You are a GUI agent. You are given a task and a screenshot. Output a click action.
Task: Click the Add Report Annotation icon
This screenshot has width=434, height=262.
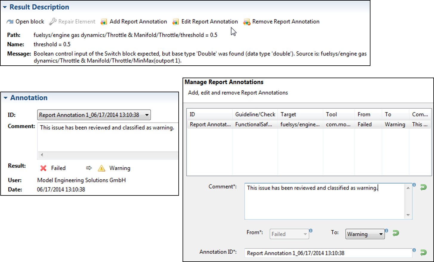[104, 22]
